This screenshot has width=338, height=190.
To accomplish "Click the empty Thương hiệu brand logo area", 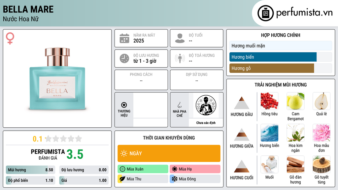I will click(151, 105).
